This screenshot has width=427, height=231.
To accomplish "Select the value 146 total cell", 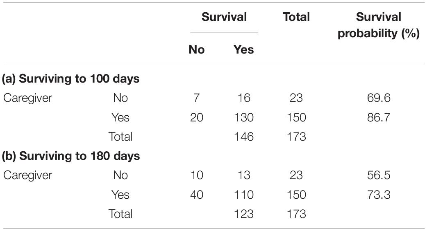I will 244,137.
